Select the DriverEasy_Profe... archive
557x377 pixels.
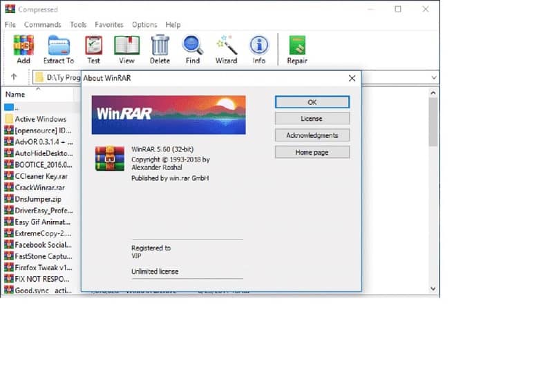[x=44, y=210]
